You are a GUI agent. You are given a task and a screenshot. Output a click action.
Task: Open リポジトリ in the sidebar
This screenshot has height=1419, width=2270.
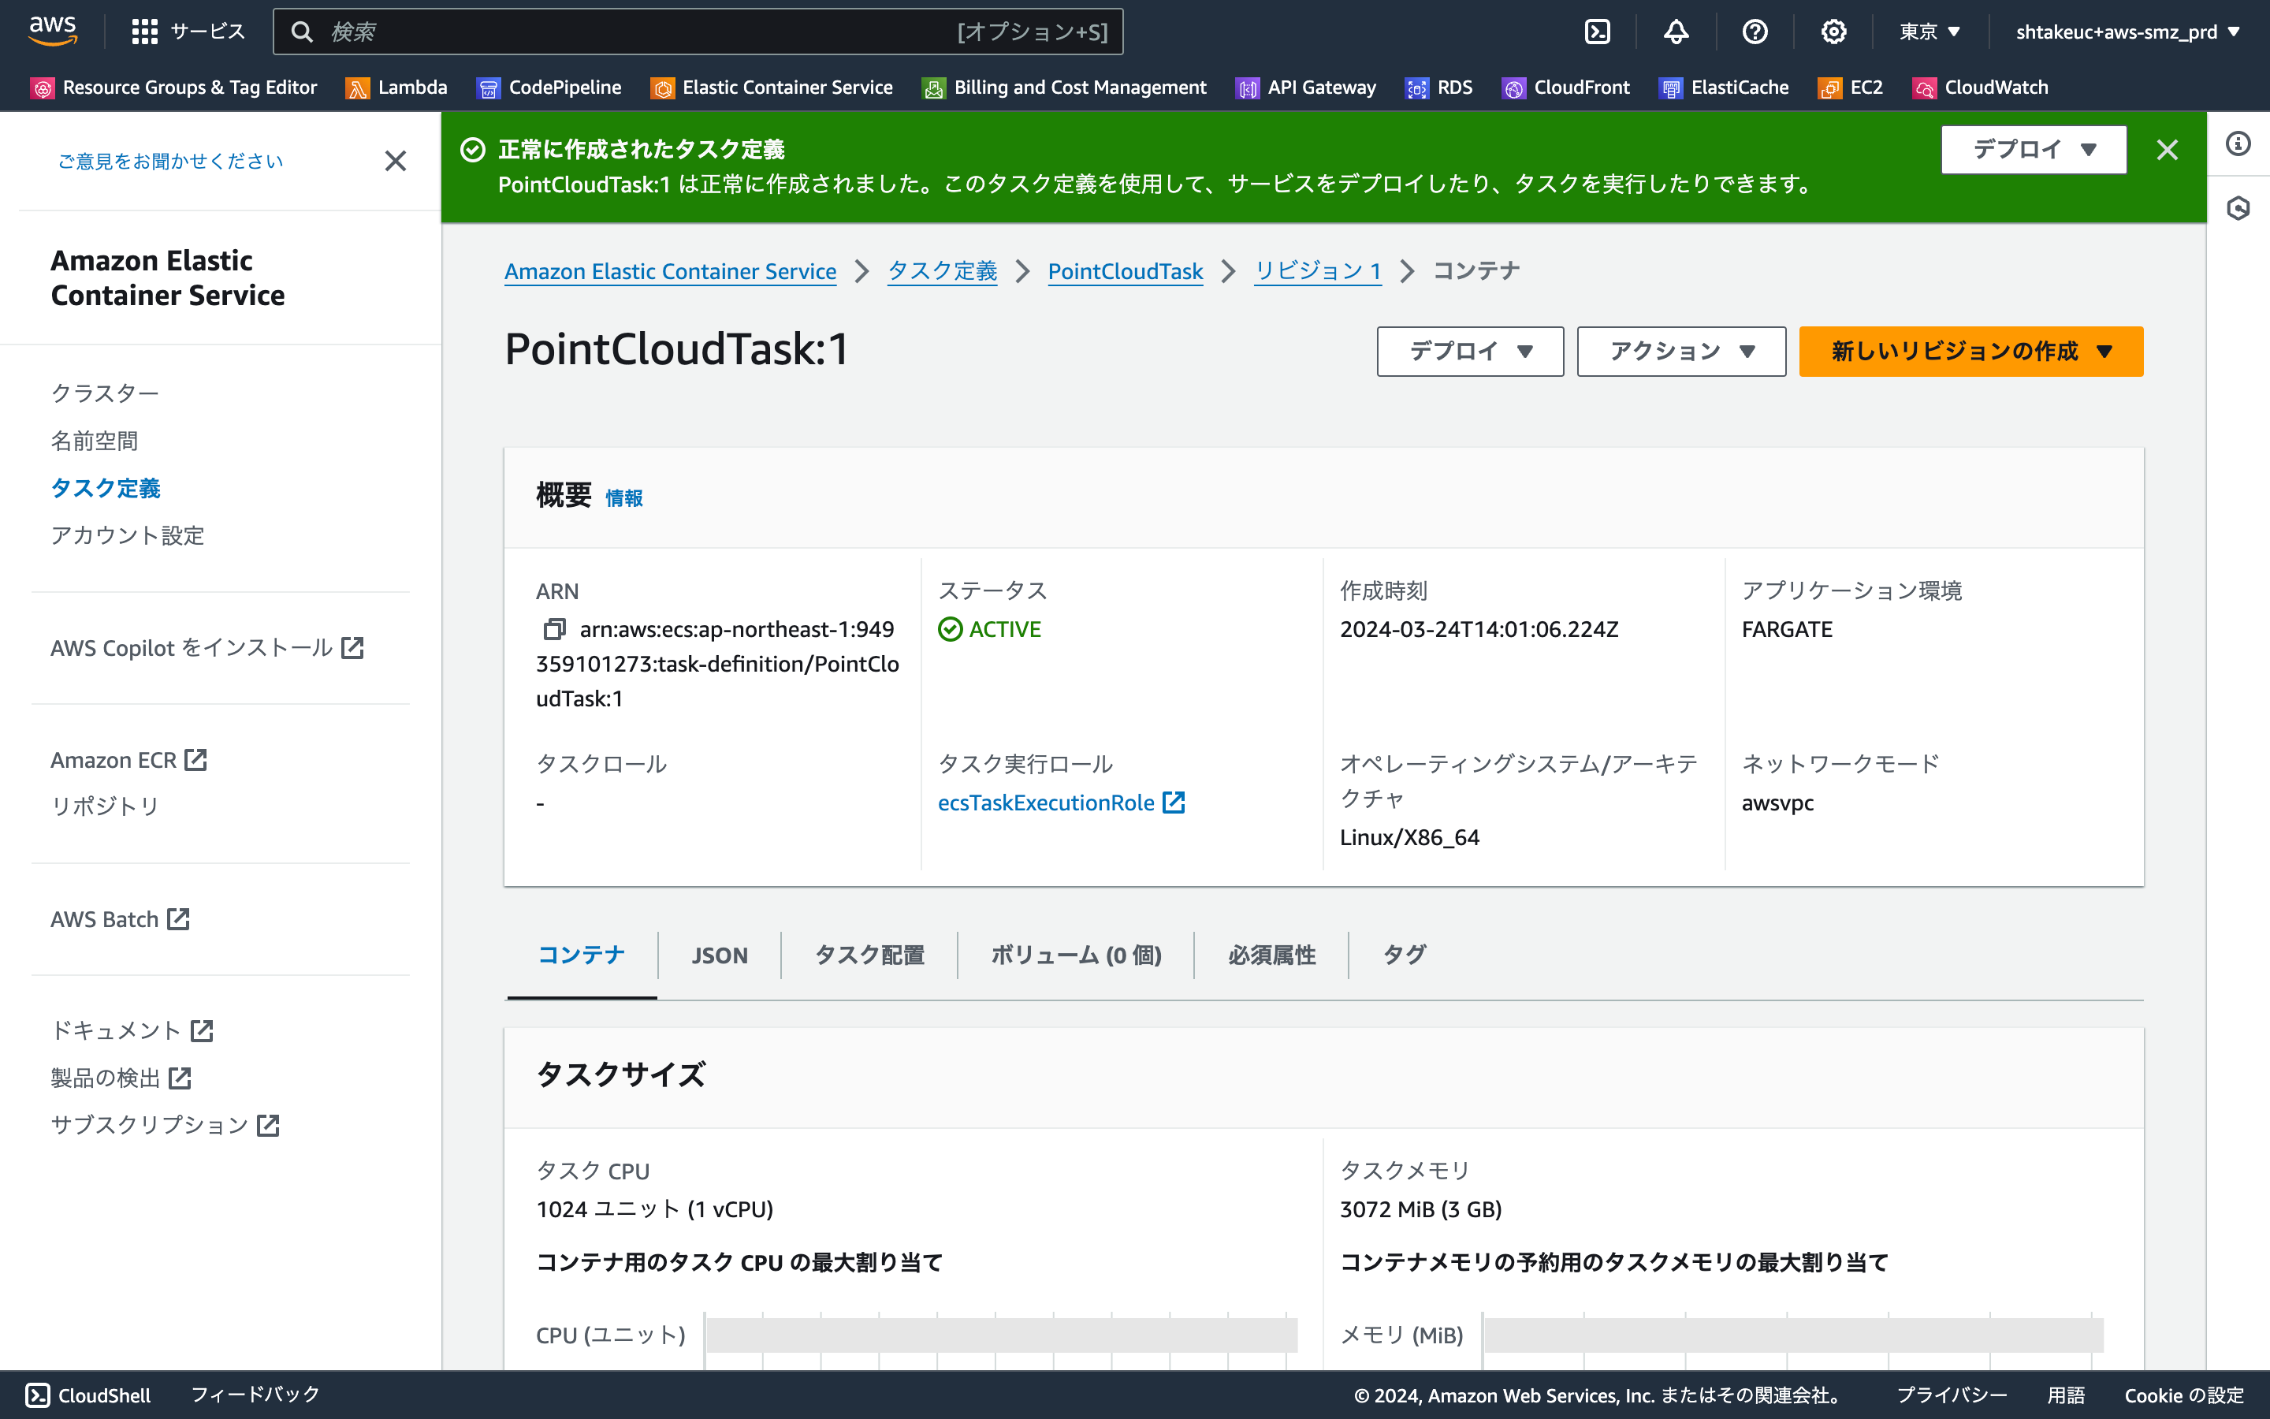[105, 806]
